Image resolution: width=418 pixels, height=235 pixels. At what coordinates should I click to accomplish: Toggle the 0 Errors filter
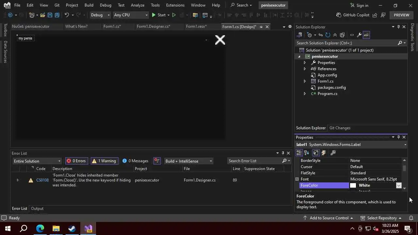point(76,161)
